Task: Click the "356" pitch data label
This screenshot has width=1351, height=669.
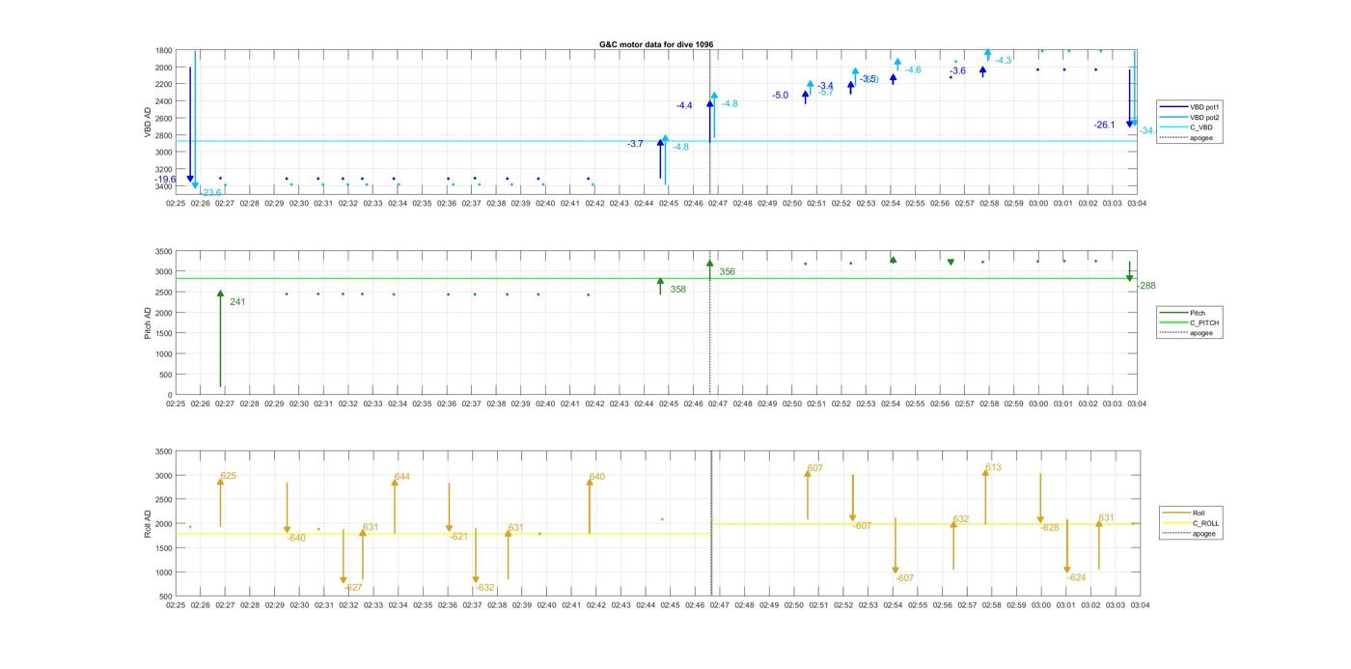Action: click(728, 272)
